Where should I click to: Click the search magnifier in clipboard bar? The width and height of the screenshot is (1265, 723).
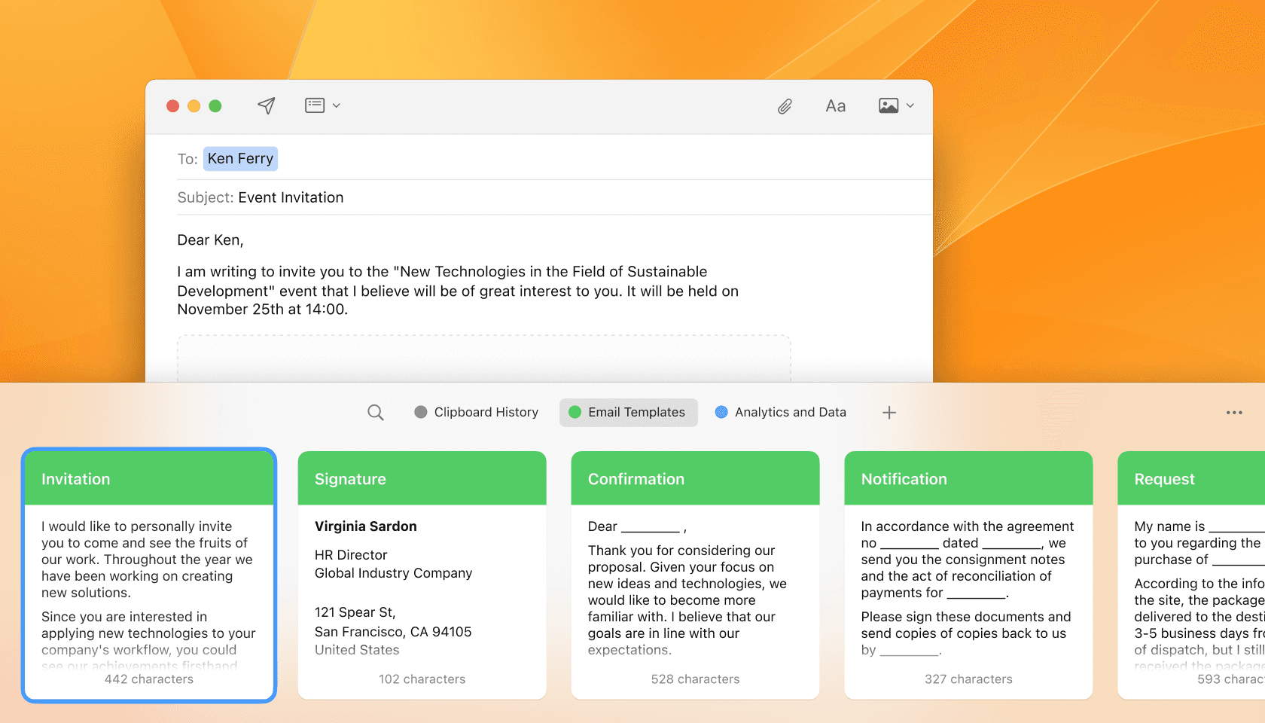click(375, 413)
